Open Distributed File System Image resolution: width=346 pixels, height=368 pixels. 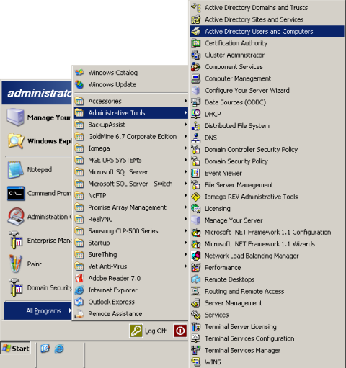267,126
